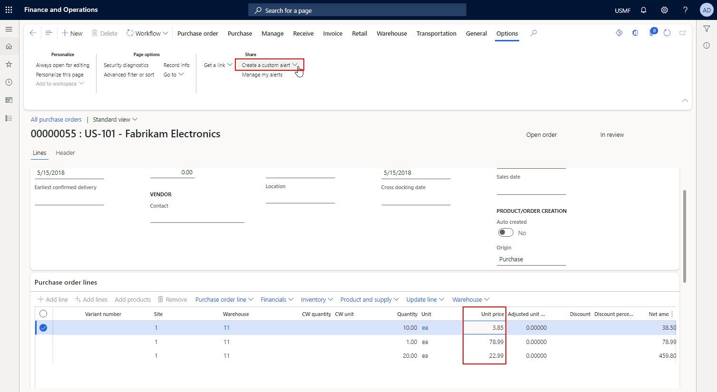Click Always open for editing
Viewport: 717px width, 392px height.
[x=63, y=65]
